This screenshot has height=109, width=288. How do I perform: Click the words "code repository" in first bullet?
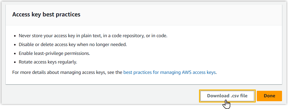click(x=127, y=36)
